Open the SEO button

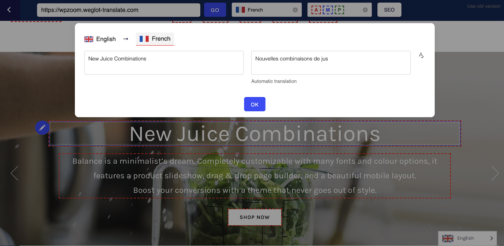pyautogui.click(x=389, y=10)
